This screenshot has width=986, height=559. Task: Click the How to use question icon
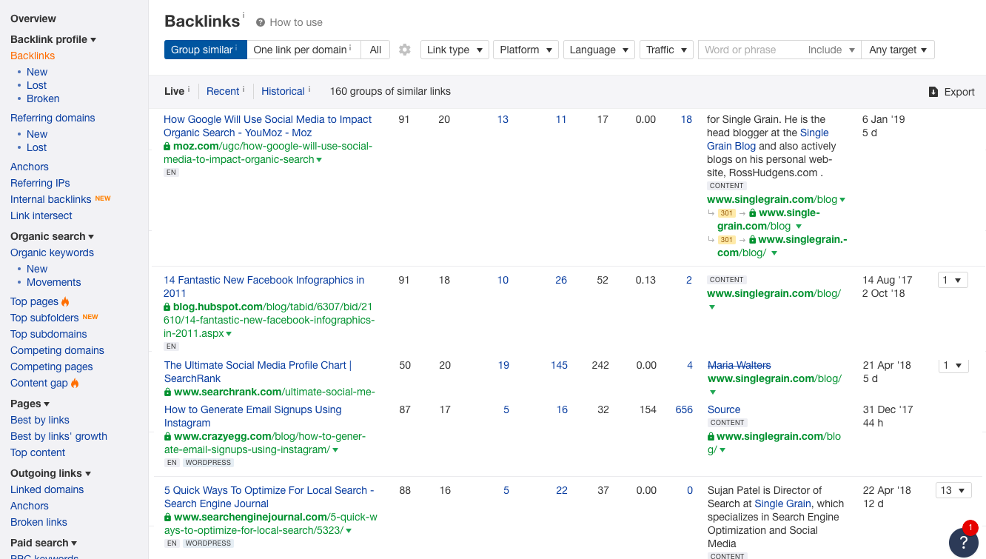(261, 22)
